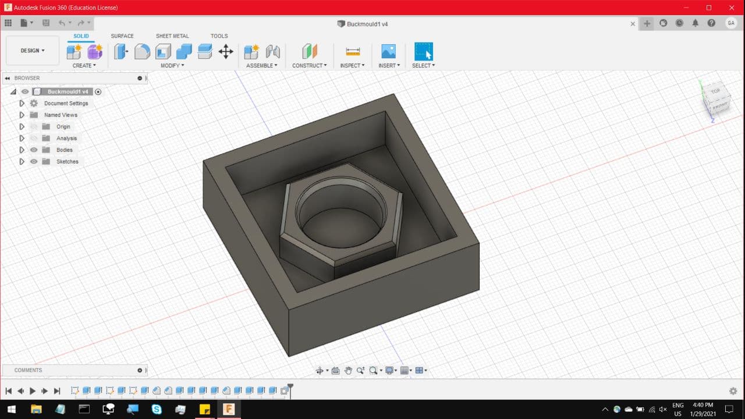Click the Insert image icon

coord(388,51)
